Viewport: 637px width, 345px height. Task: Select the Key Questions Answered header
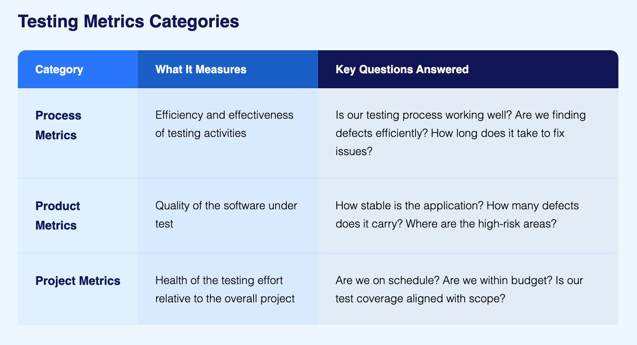point(402,69)
